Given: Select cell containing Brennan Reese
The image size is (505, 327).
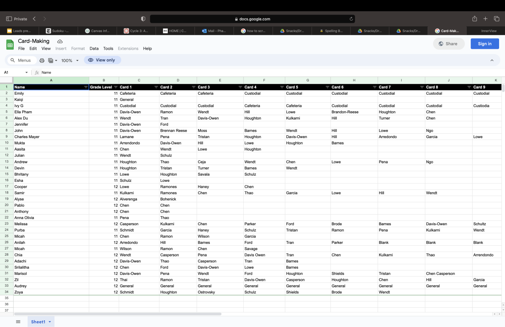Looking at the screenshot, I should click(178, 131).
